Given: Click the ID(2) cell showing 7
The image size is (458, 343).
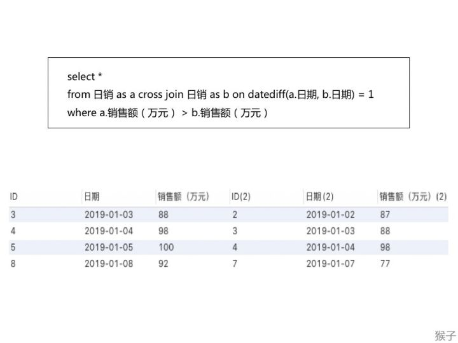Looking at the screenshot, I should (x=235, y=264).
